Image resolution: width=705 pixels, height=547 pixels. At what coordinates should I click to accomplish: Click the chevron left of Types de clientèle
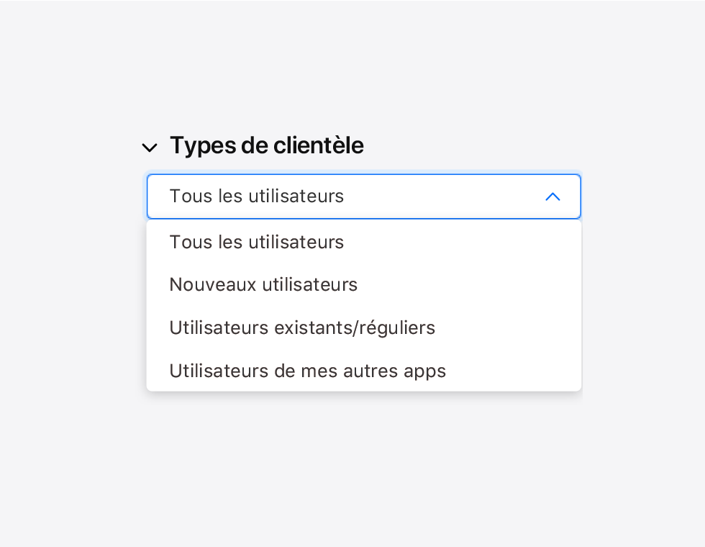pyautogui.click(x=150, y=148)
